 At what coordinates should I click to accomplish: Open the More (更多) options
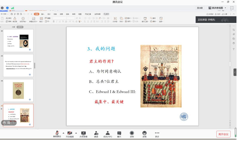(x=157, y=134)
